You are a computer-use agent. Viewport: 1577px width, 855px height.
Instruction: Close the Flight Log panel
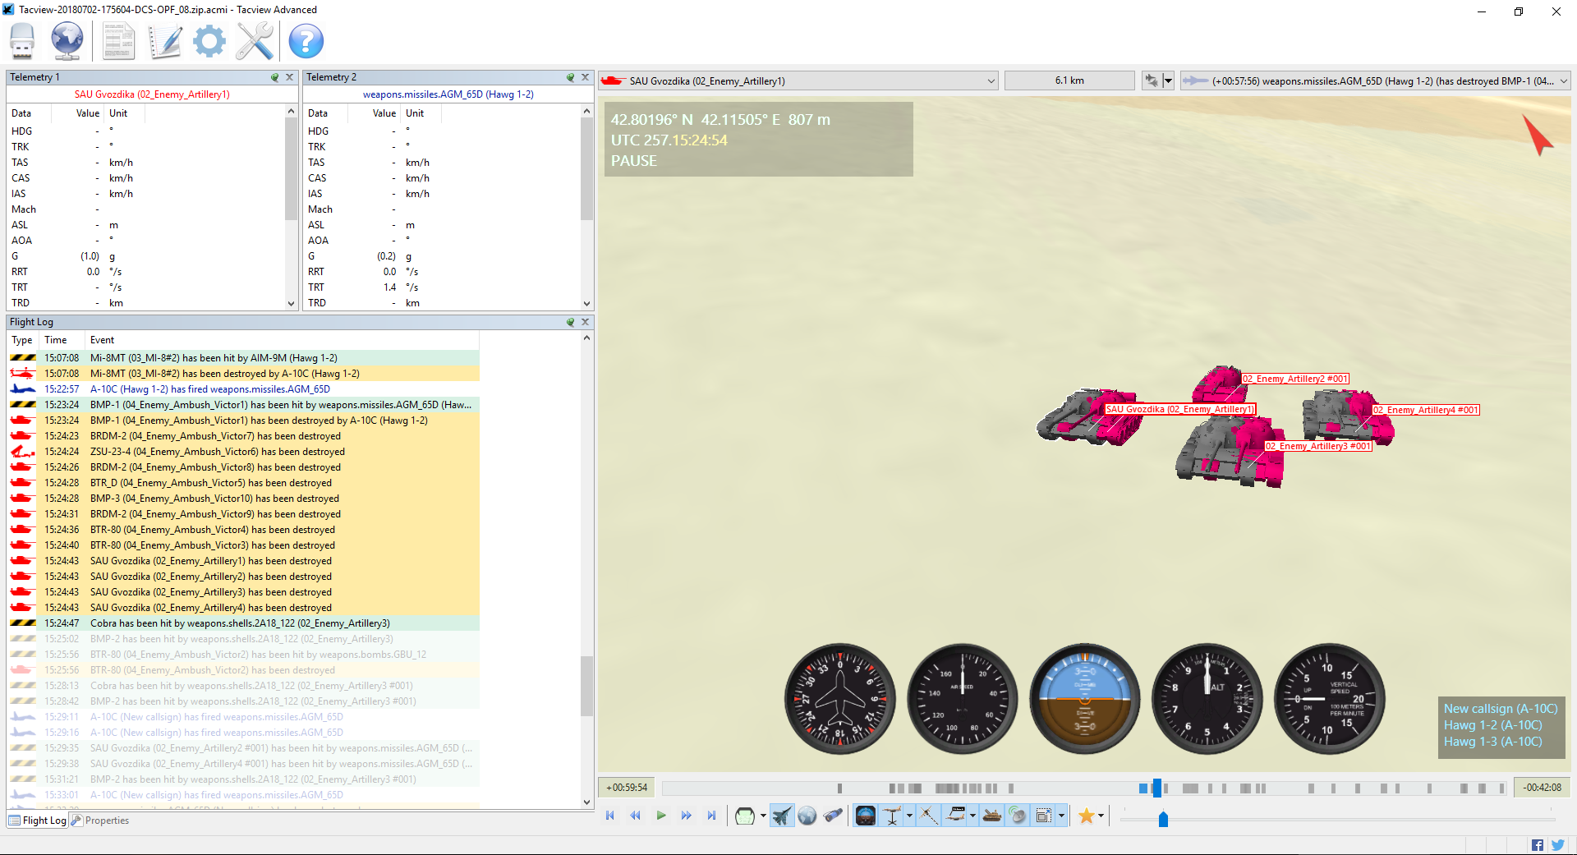(585, 322)
